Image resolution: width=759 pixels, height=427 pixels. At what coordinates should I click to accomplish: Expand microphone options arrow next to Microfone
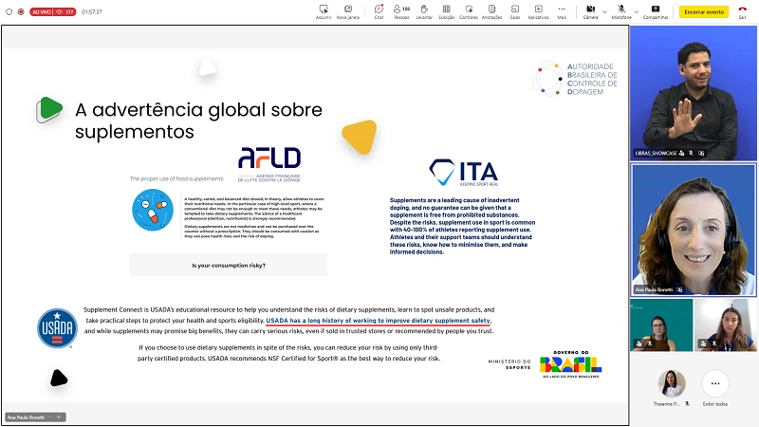point(636,11)
